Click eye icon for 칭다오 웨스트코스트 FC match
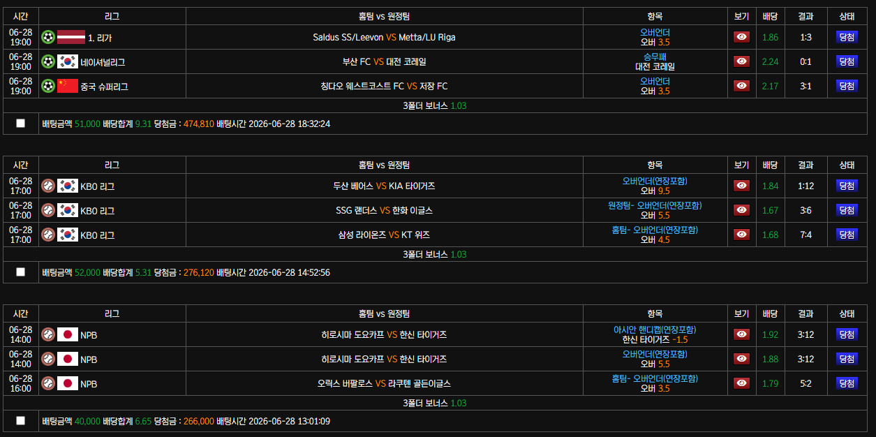876x437 pixels. coord(741,86)
